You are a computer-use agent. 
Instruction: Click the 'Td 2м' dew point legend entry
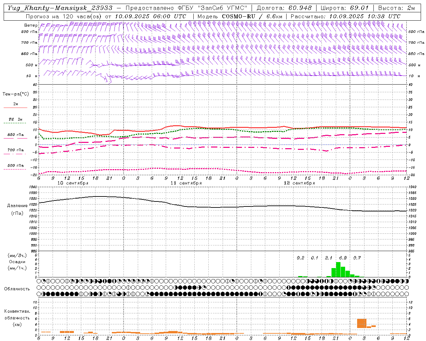point(16,119)
